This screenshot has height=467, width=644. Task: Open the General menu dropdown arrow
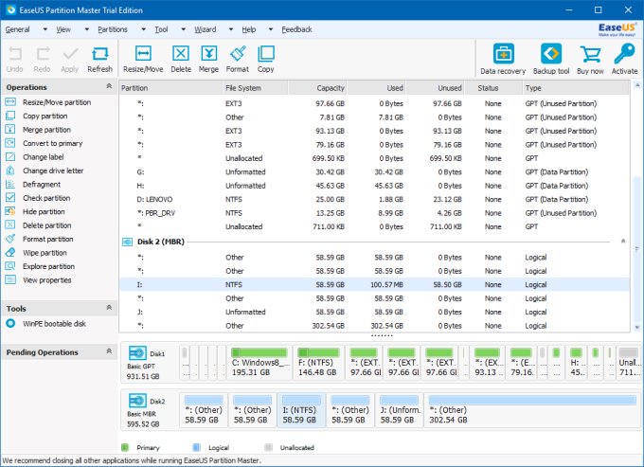(45, 29)
